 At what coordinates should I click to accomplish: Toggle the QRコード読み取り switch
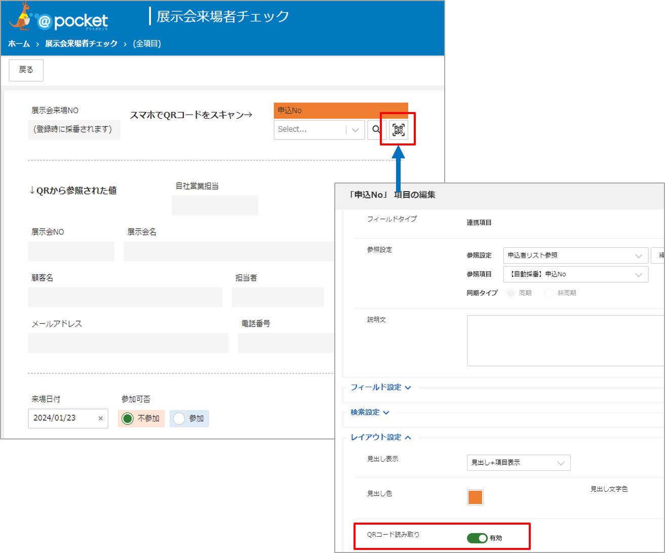[477, 538]
